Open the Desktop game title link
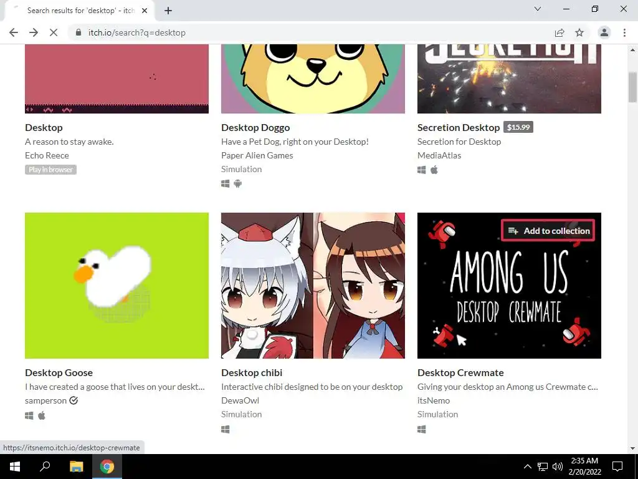Screen dimensions: 638x479 pyautogui.click(x=44, y=127)
